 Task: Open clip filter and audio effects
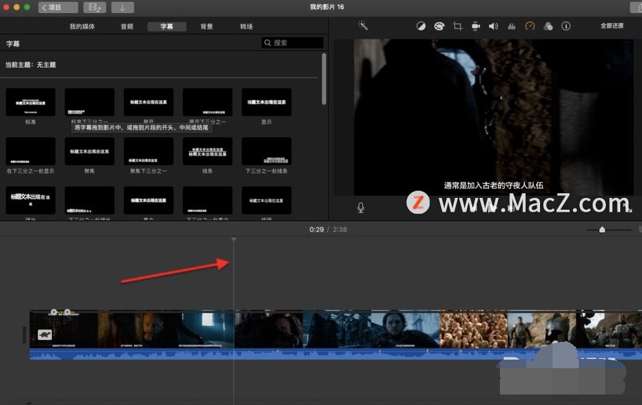(548, 26)
